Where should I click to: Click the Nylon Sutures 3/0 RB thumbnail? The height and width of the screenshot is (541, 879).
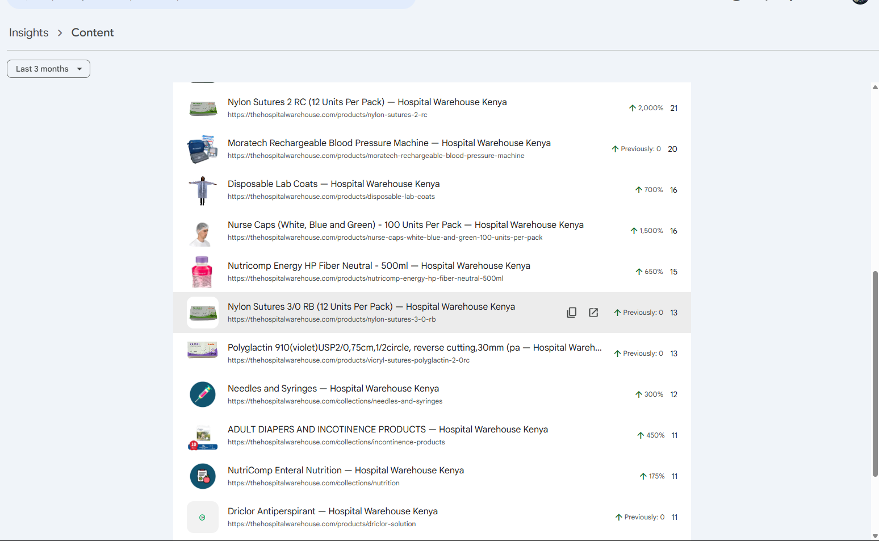tap(203, 313)
